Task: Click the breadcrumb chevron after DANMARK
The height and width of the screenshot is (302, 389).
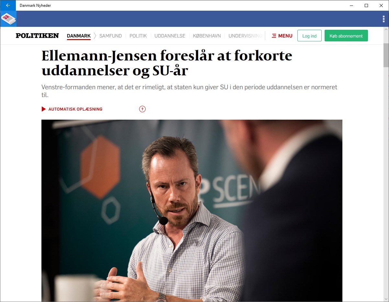Action: coord(95,36)
